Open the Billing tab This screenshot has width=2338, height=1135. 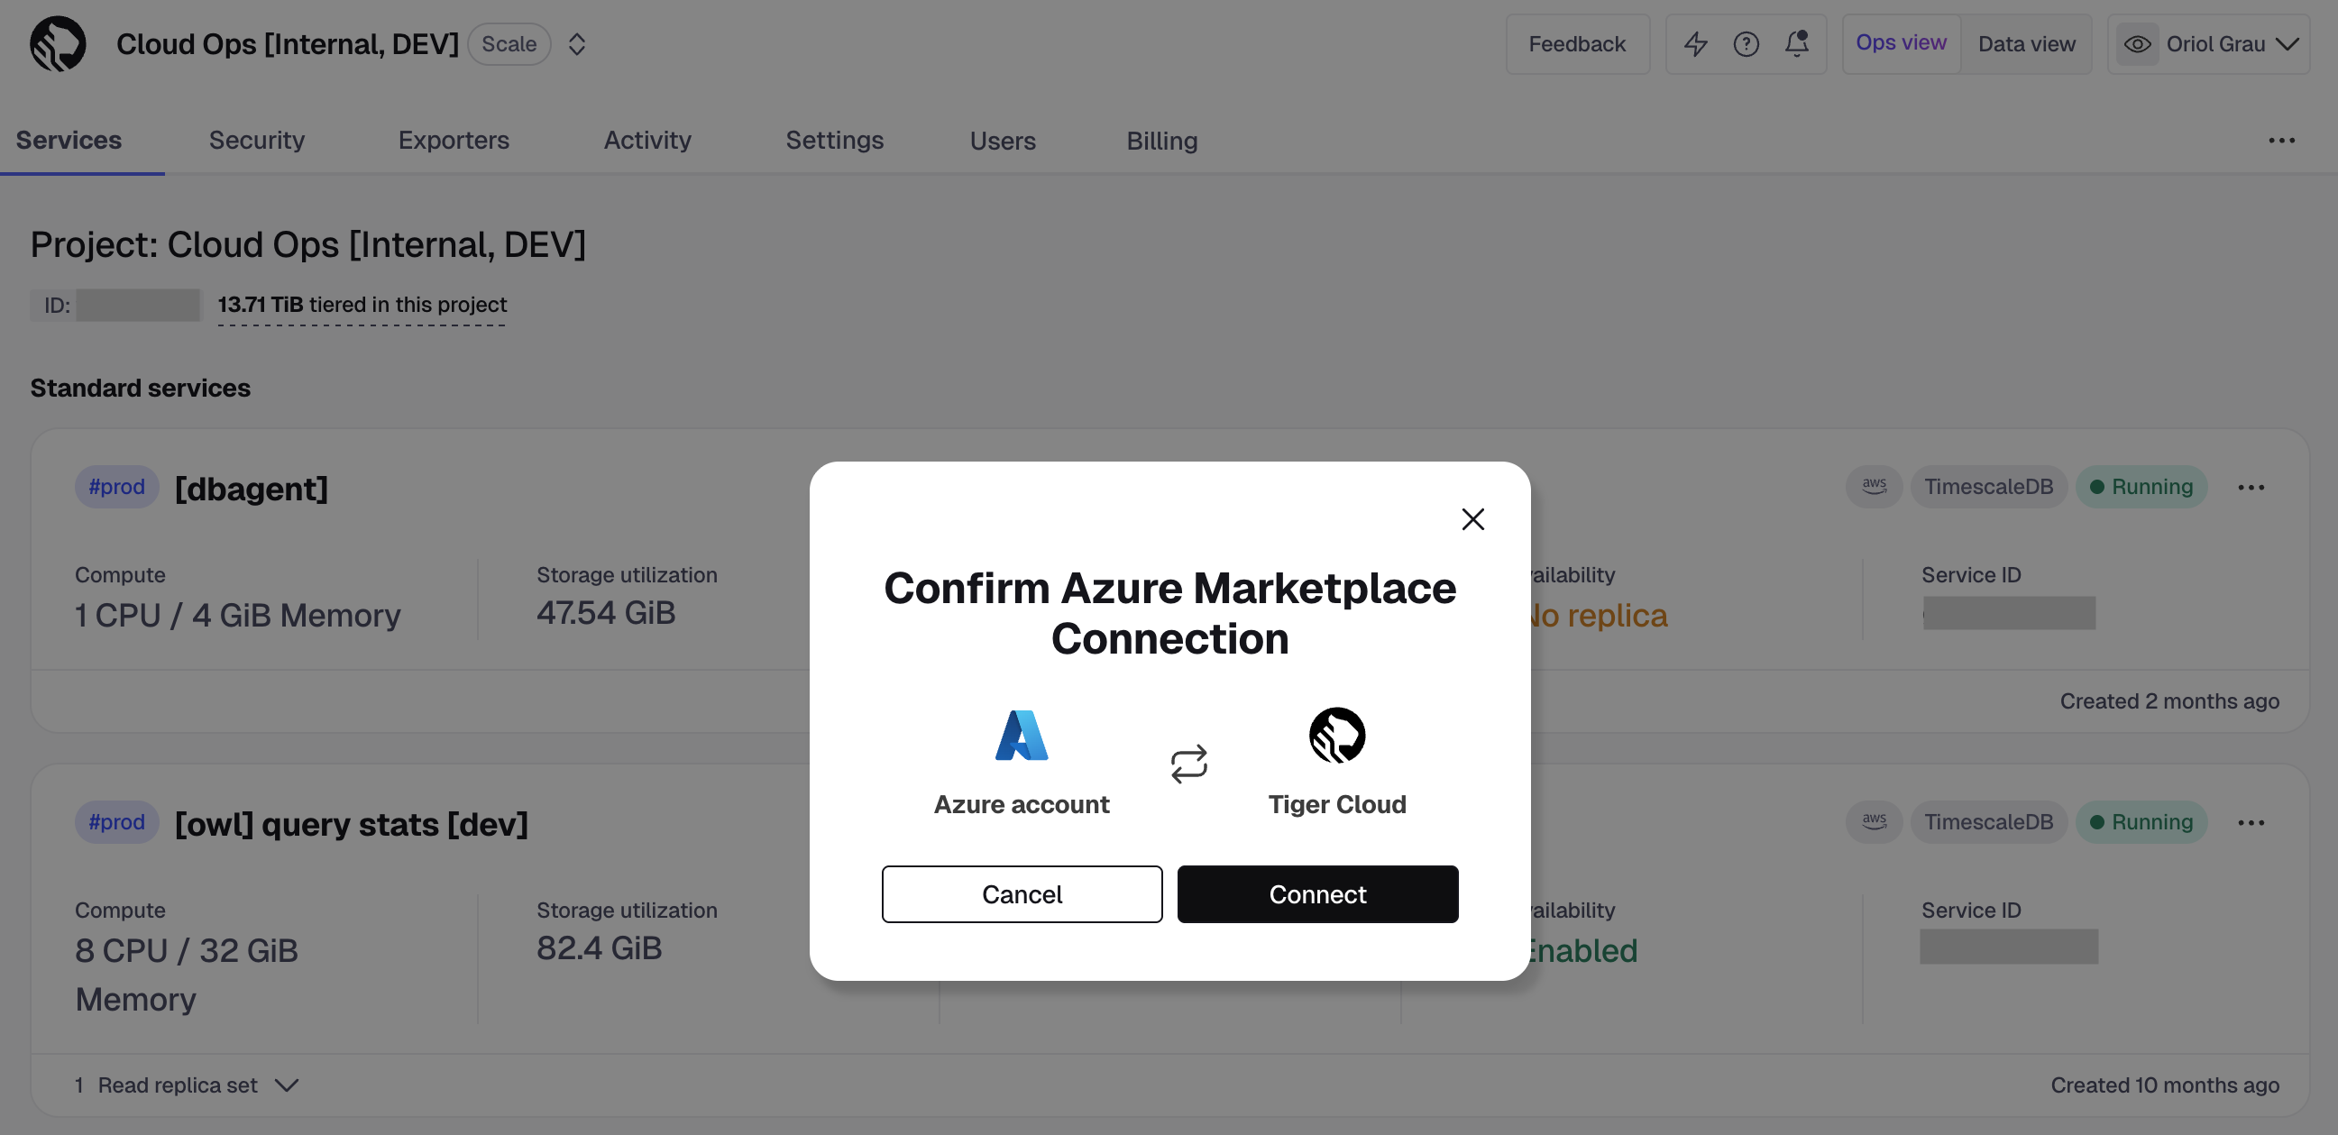1161,141
